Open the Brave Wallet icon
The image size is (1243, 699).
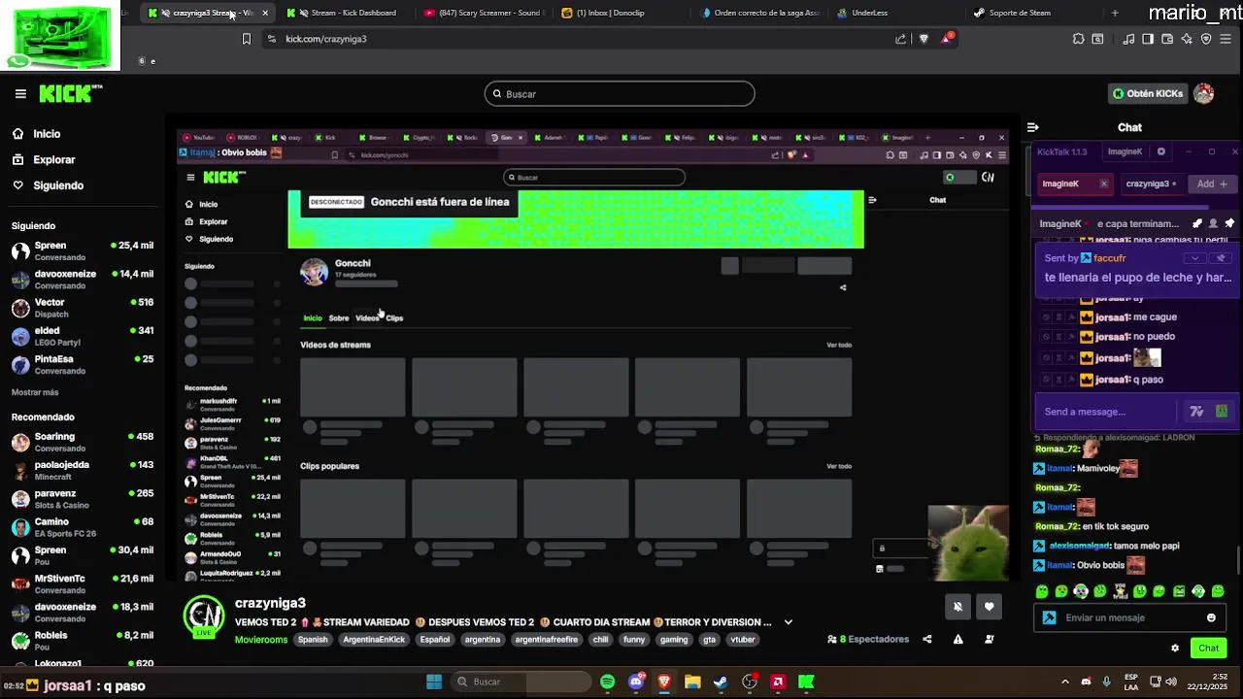(1167, 39)
